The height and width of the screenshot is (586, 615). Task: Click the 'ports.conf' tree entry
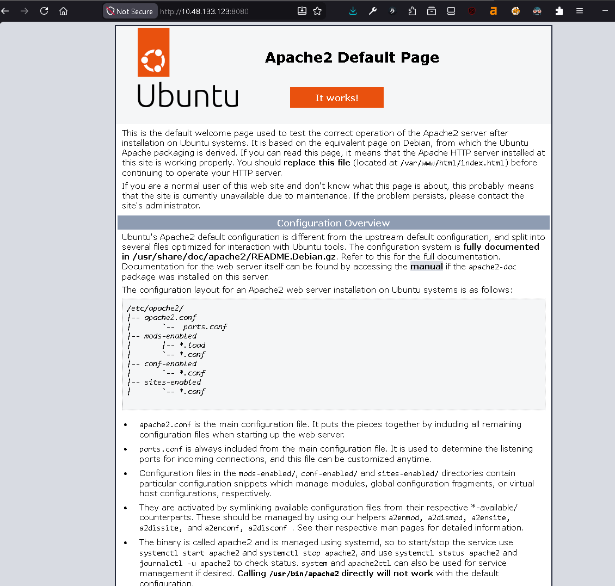coord(205,326)
